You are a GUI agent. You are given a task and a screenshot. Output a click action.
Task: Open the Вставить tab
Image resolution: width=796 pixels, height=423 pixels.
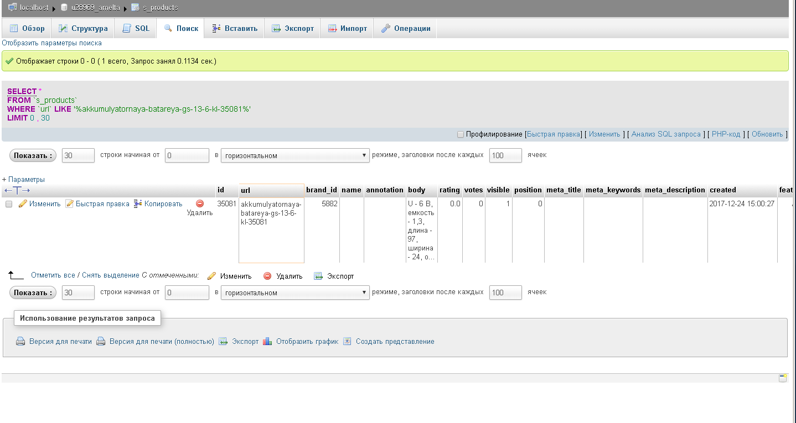point(235,28)
